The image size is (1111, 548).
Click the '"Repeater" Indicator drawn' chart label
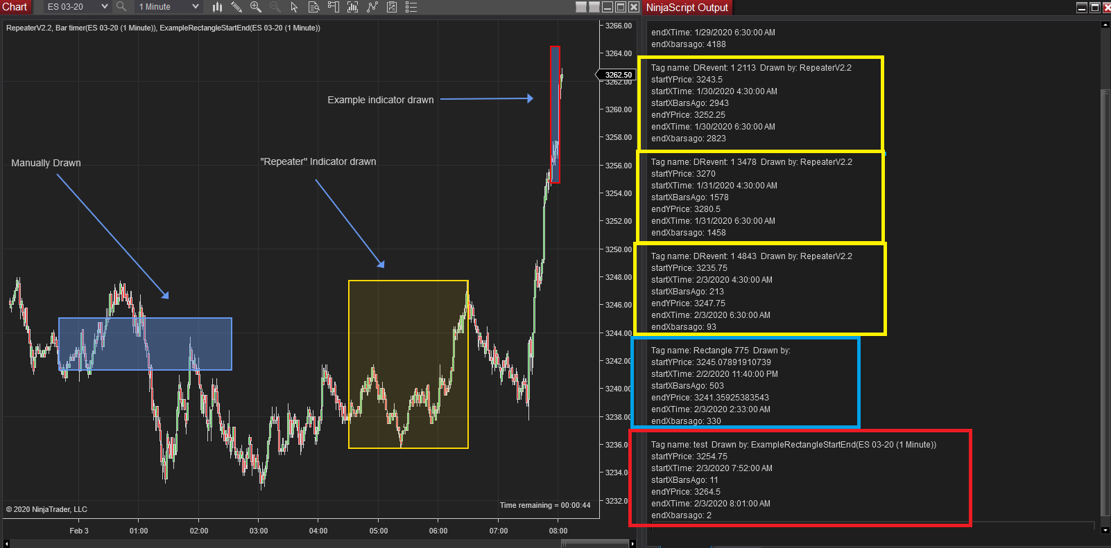[318, 161]
